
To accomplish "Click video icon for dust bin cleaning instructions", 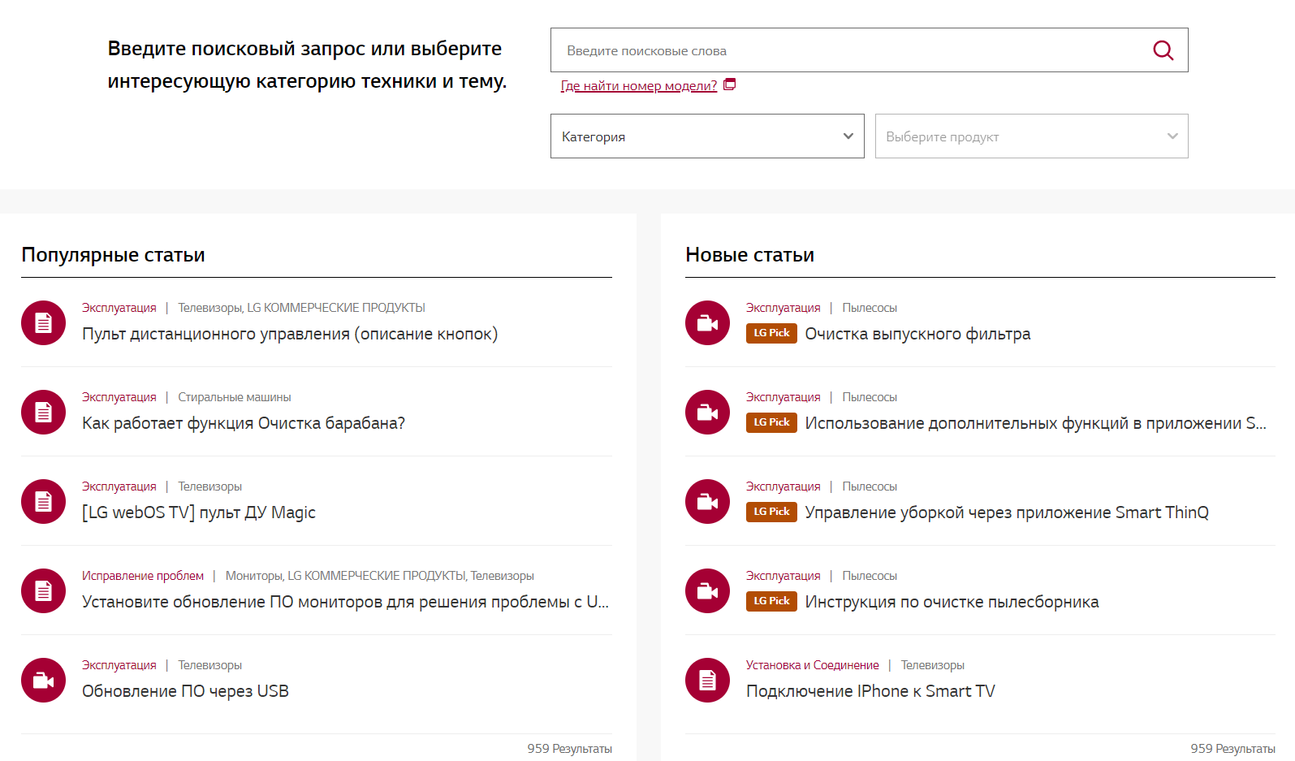I will point(707,591).
